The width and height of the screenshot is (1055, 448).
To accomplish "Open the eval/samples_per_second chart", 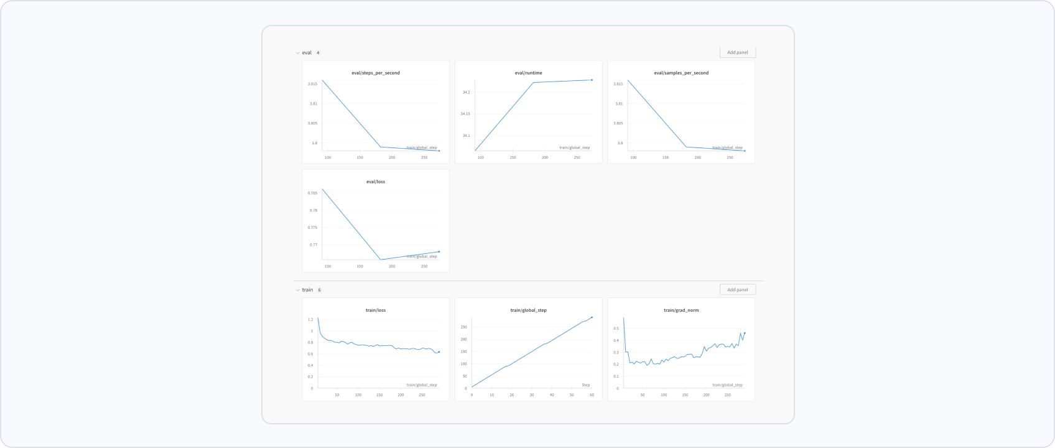I will point(681,112).
